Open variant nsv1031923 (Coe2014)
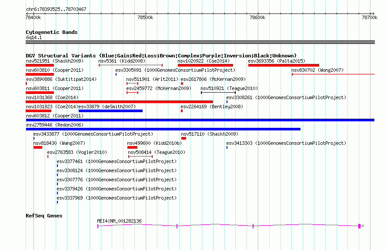Image resolution: width=387 pixels, height=250 pixels. tap(52, 107)
